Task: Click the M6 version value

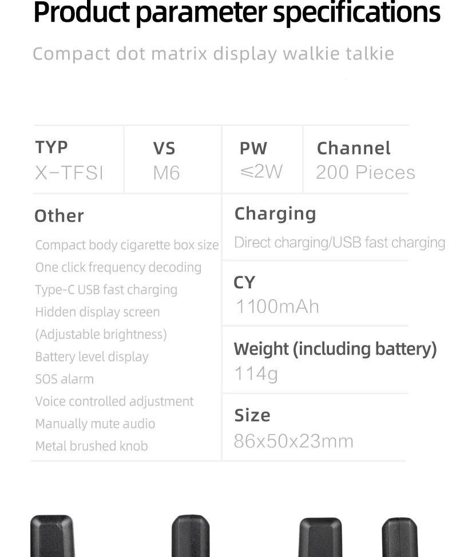Action: pos(166,172)
